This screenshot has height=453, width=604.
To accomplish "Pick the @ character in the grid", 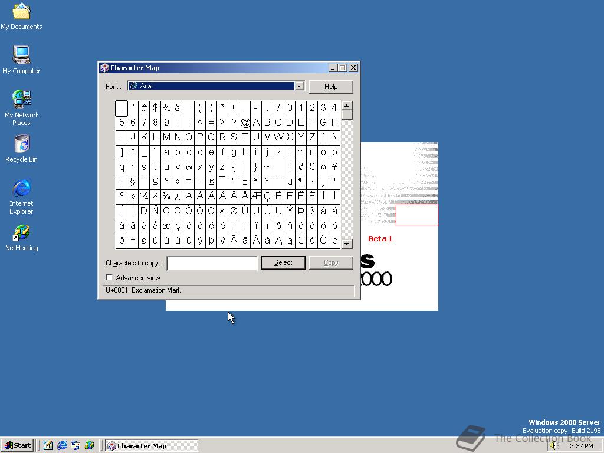I will point(245,123).
